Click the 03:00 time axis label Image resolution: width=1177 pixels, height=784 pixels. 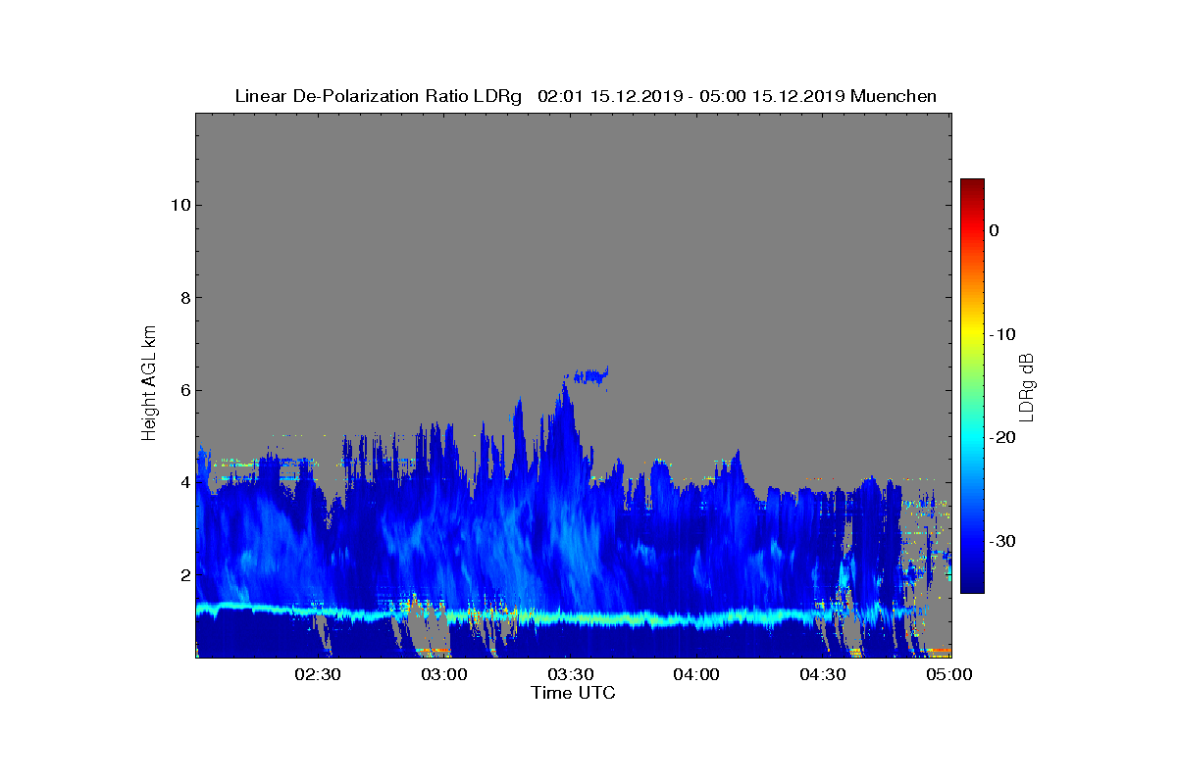(443, 674)
